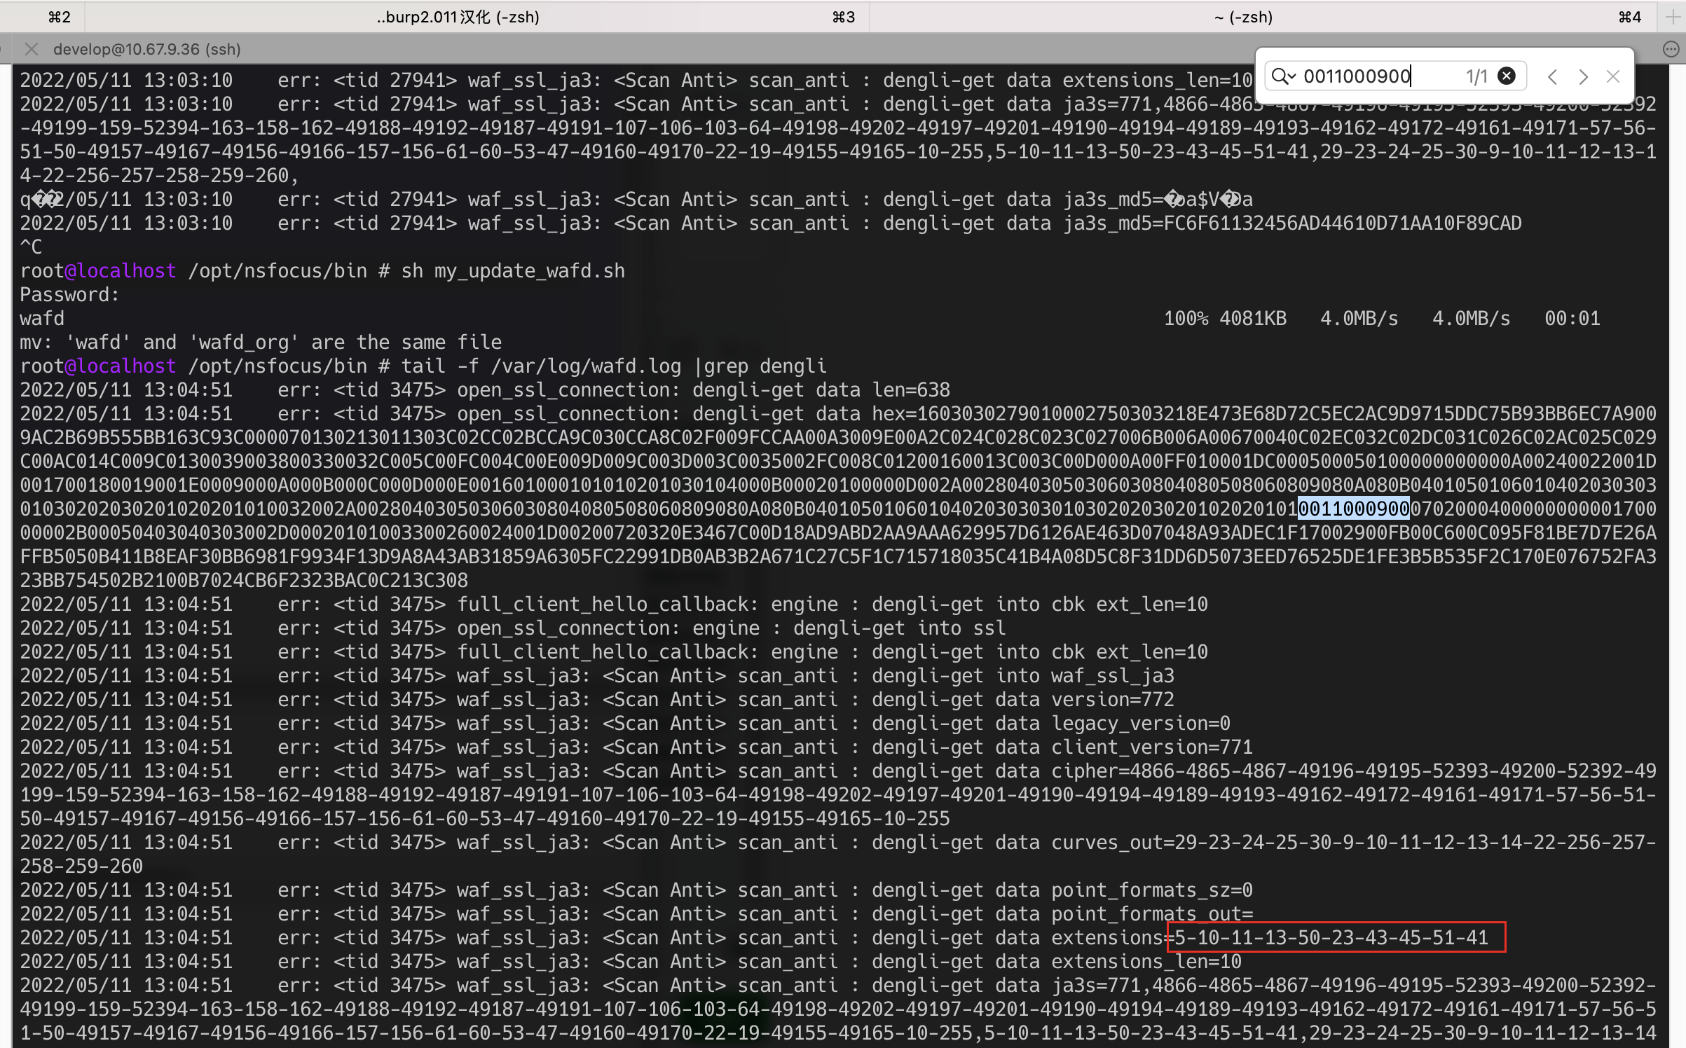The width and height of the screenshot is (1686, 1048).
Task: Close the find bar
Action: [1613, 76]
